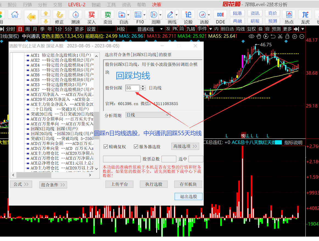The height and width of the screenshot is (241, 319).
Task: Click the 股价回踩 days input field
Action: point(132,88)
